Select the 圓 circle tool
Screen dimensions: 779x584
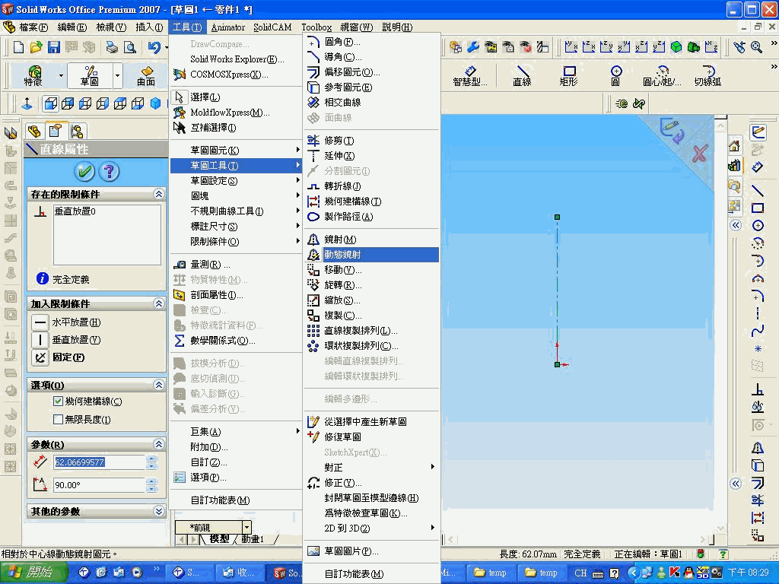coord(616,75)
